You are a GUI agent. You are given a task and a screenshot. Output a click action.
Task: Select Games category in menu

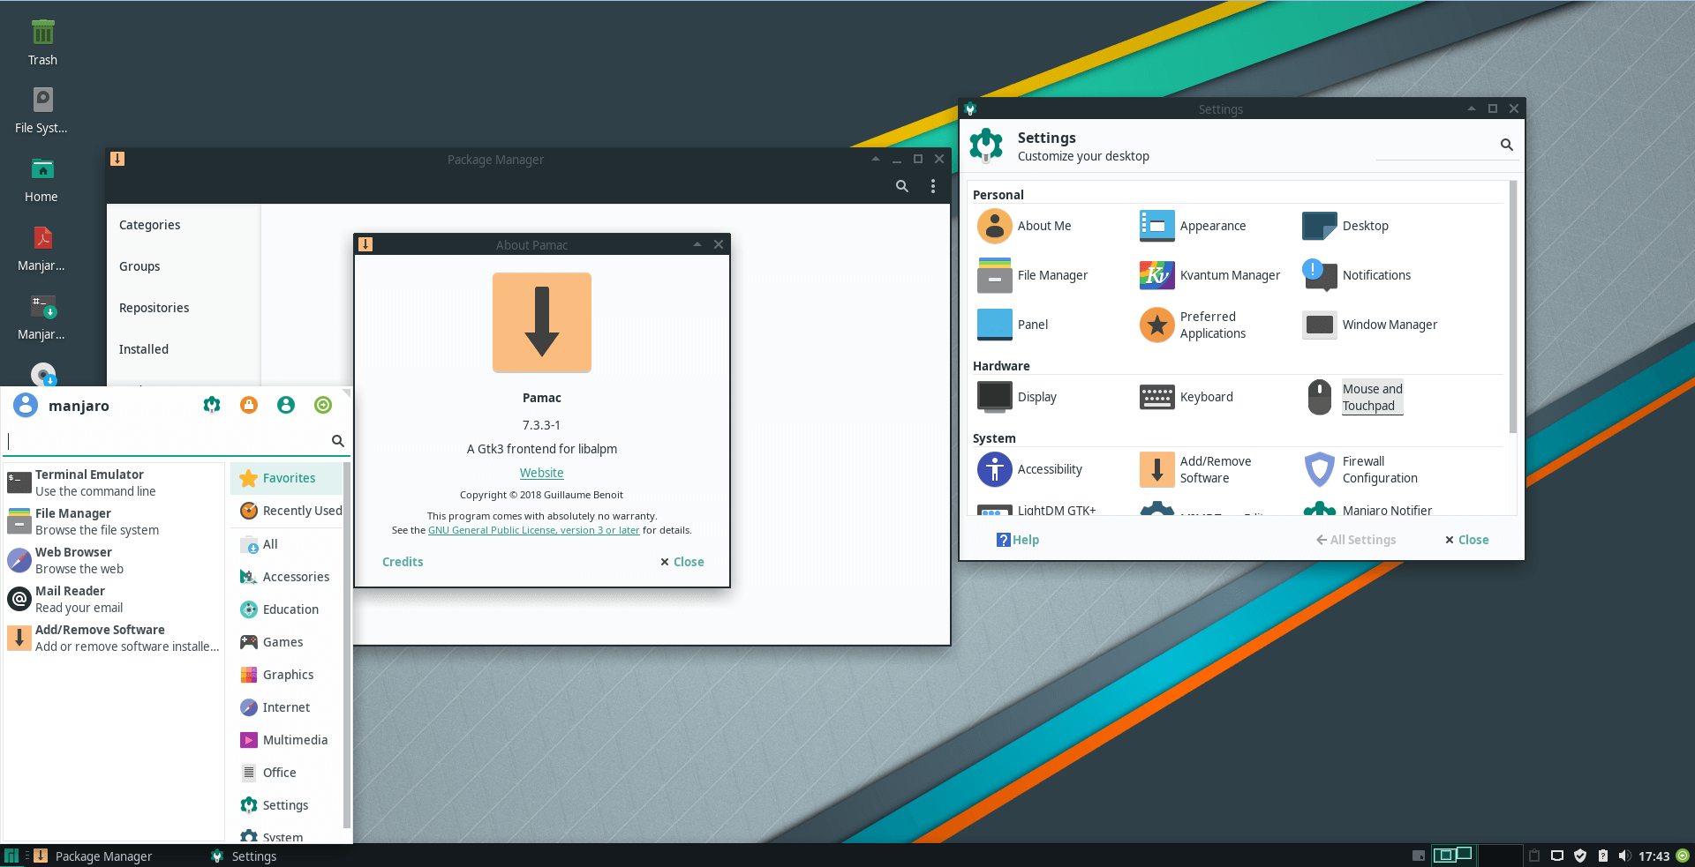[287, 642]
